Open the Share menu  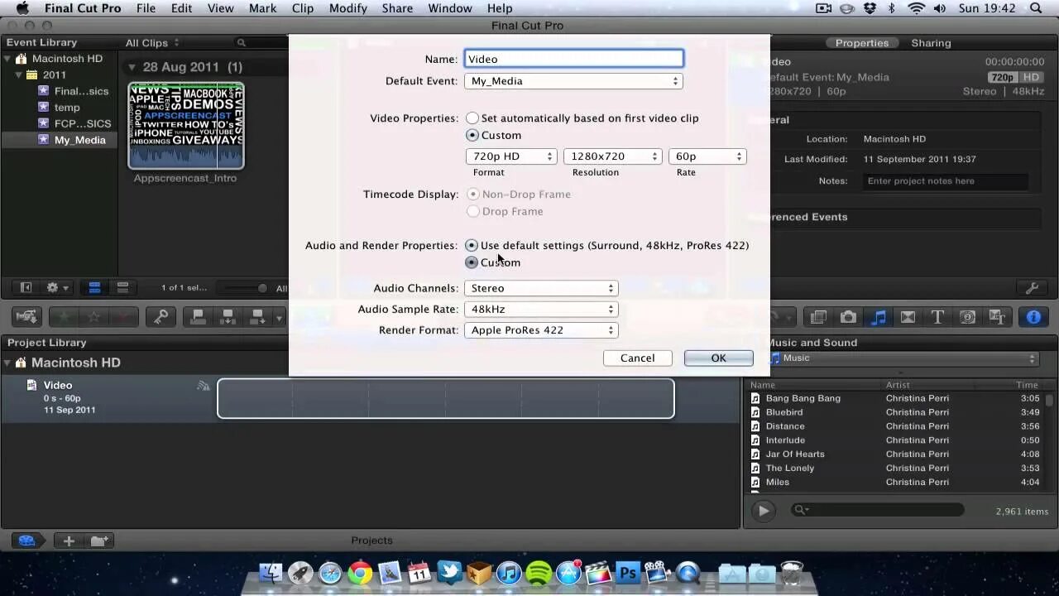pos(397,8)
